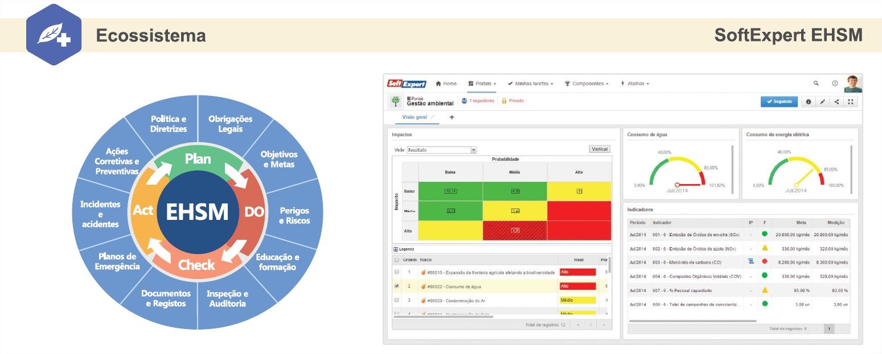The height and width of the screenshot is (354, 882).
Task: Click the blue IP icon for Monóxido de carbono
Action: click(751, 261)
